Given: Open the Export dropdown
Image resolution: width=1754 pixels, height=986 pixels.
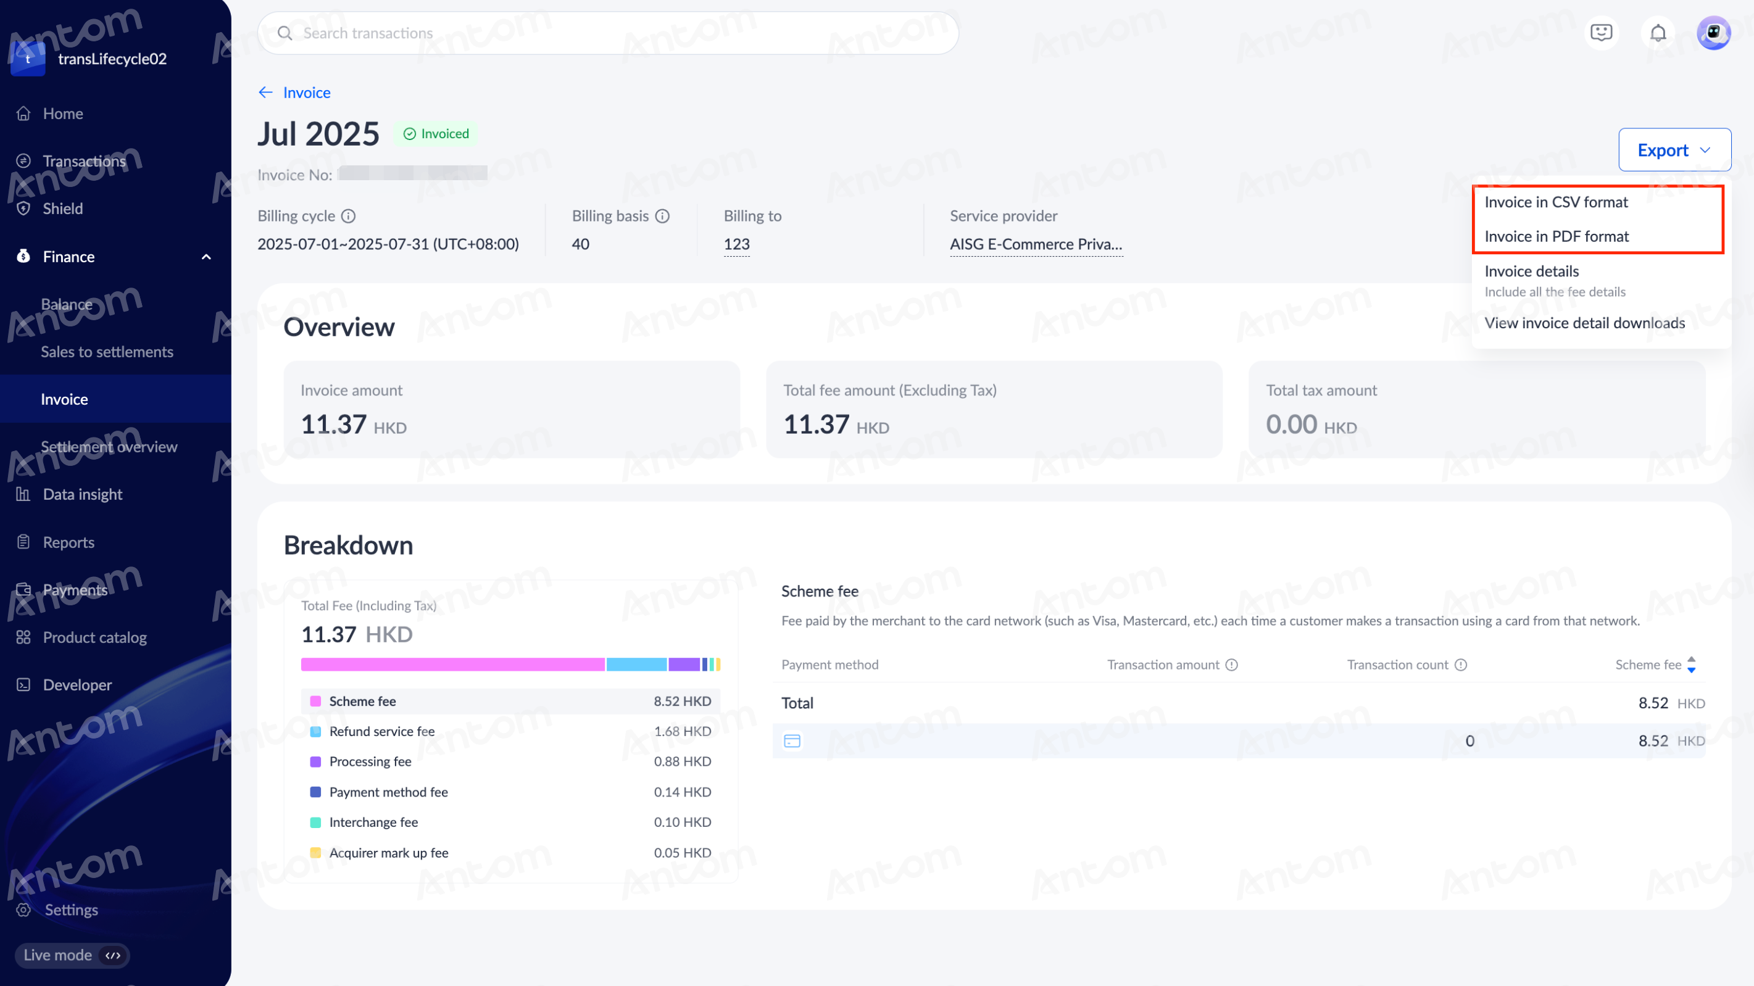Looking at the screenshot, I should point(1674,150).
